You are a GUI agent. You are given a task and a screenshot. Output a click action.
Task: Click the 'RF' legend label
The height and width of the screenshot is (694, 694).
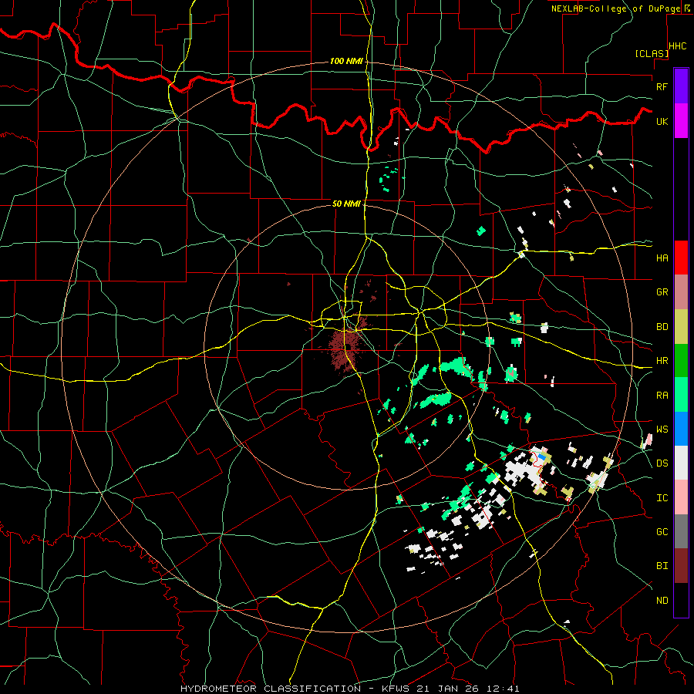point(662,86)
